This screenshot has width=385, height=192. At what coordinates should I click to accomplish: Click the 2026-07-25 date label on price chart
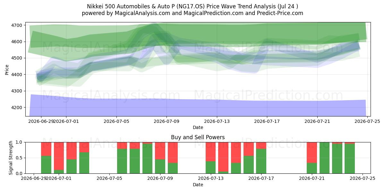(x=367, y=121)
